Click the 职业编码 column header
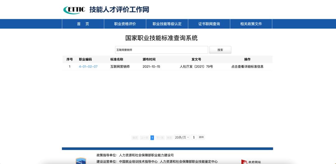Image resolution: width=336 pixels, height=164 pixels. [85, 59]
